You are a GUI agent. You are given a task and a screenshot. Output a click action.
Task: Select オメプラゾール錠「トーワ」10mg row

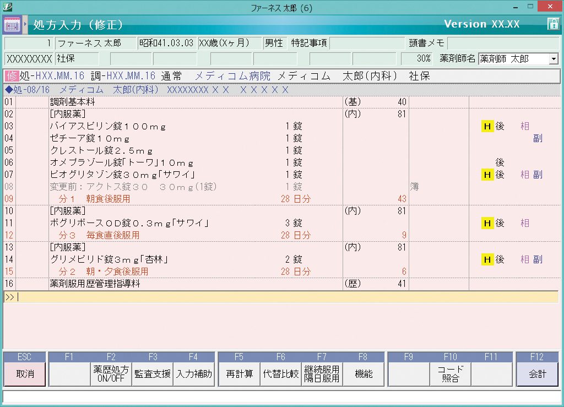(281, 162)
